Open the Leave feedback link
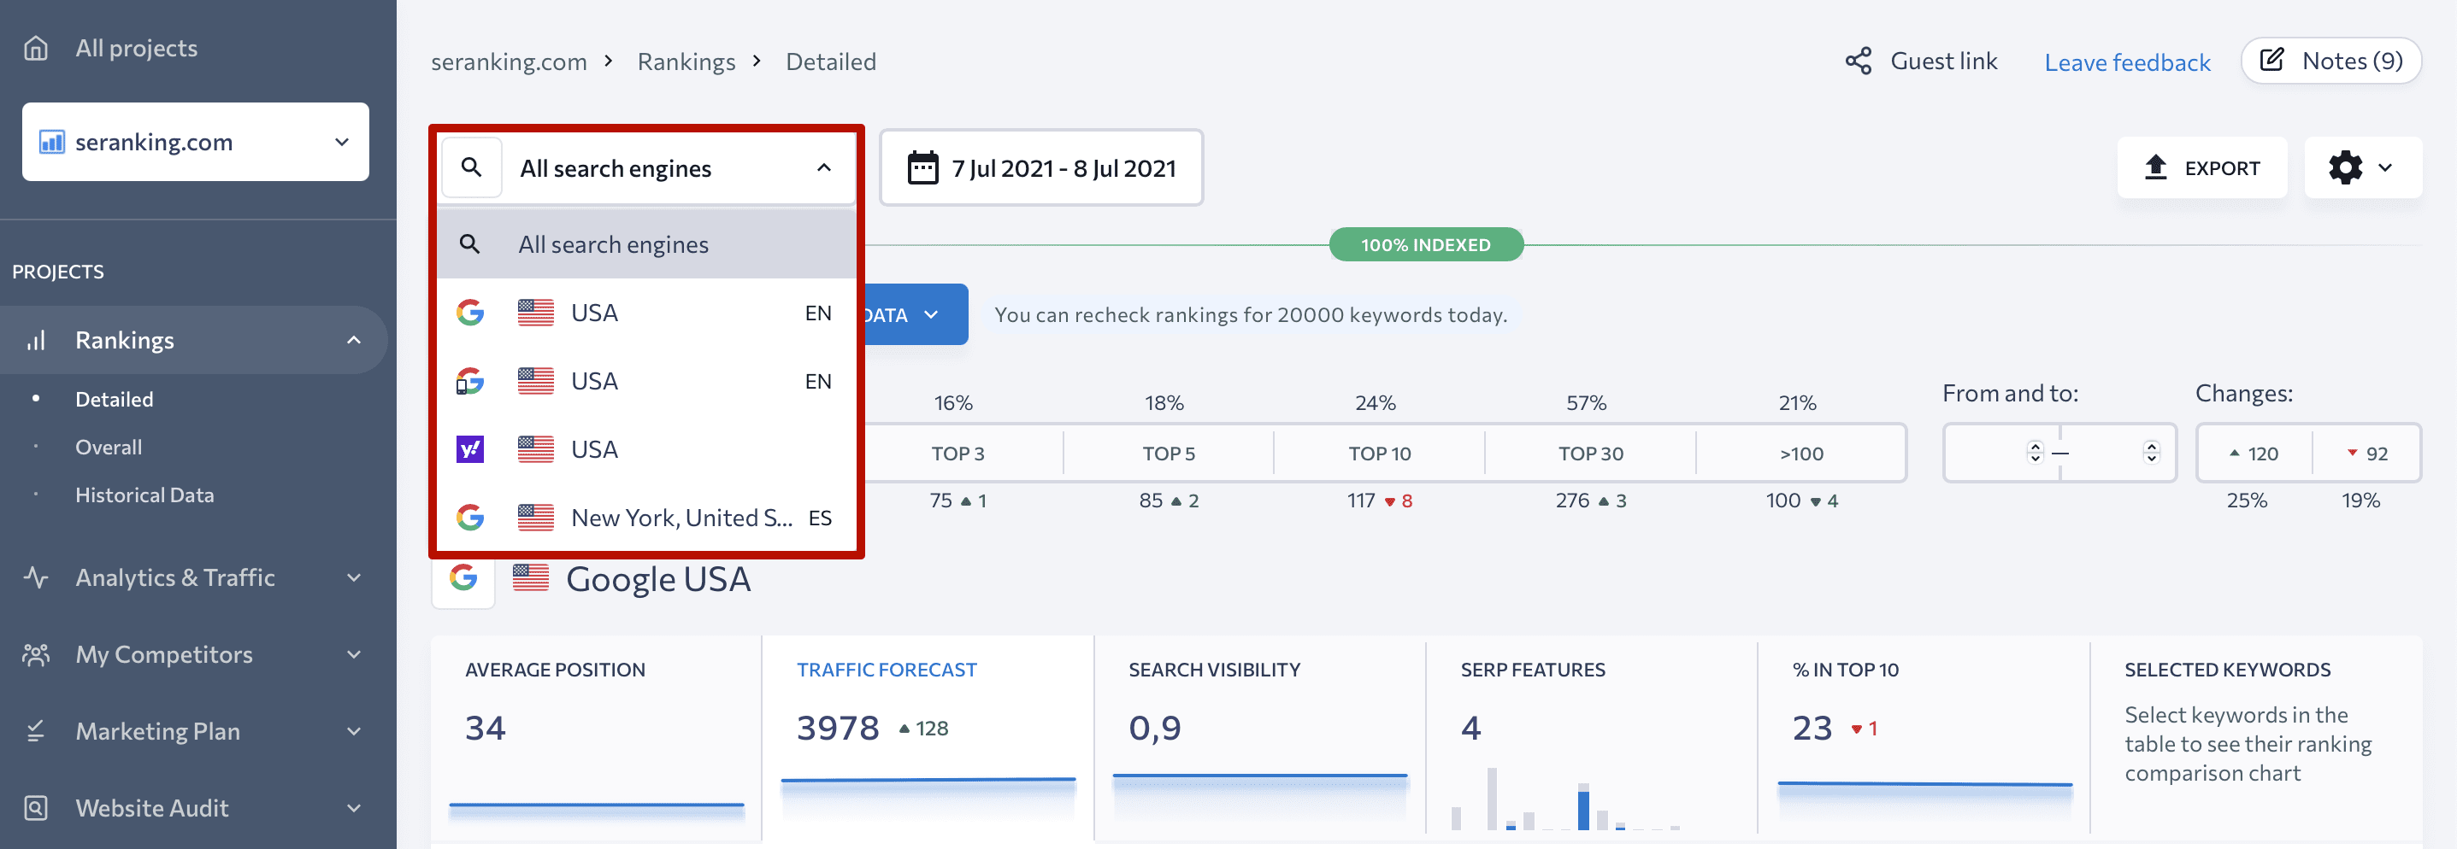 click(x=2127, y=63)
